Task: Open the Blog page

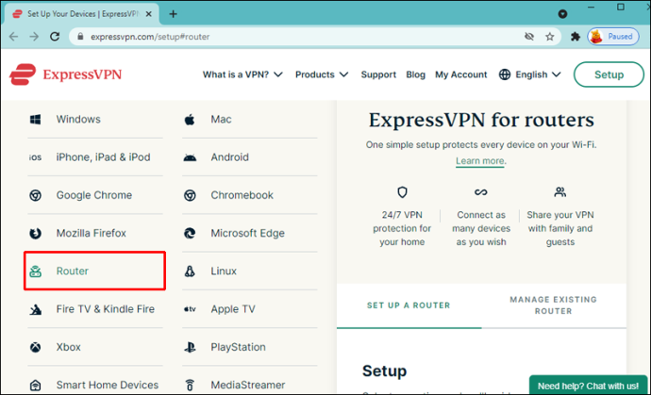Action: [415, 74]
